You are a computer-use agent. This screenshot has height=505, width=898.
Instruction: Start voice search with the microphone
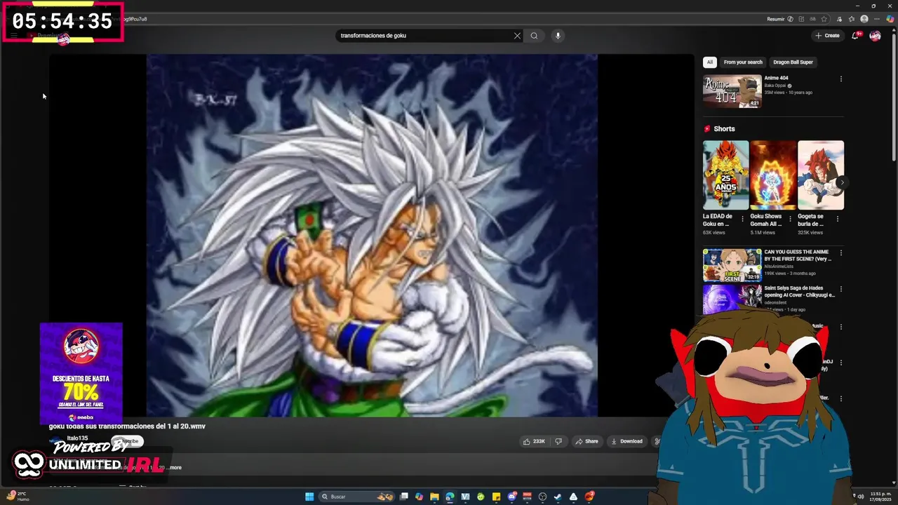[558, 36]
